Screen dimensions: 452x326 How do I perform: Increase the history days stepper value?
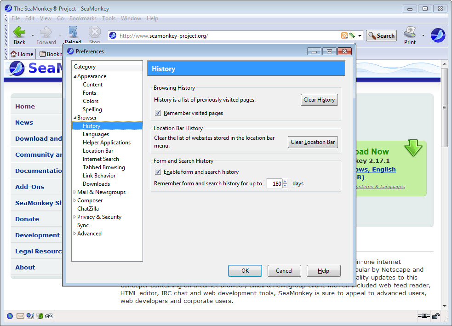click(285, 181)
